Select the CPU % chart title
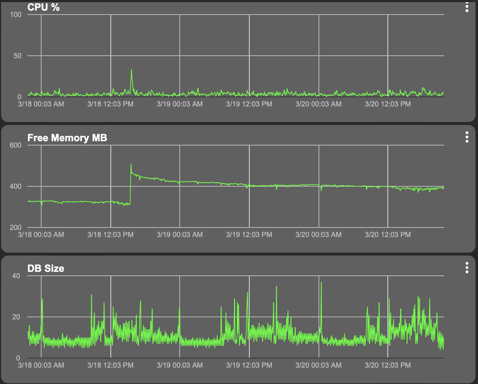 coord(43,7)
